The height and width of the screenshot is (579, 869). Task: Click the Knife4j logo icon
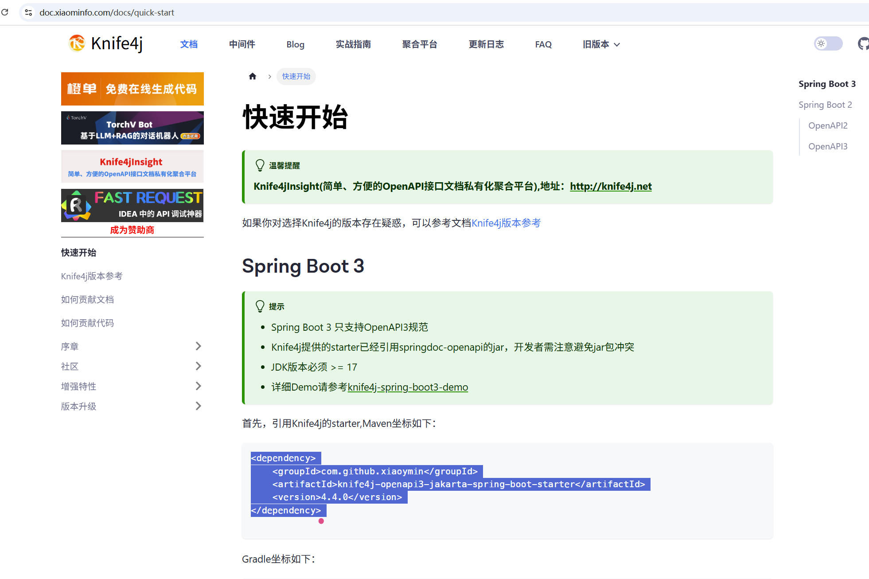pos(77,43)
